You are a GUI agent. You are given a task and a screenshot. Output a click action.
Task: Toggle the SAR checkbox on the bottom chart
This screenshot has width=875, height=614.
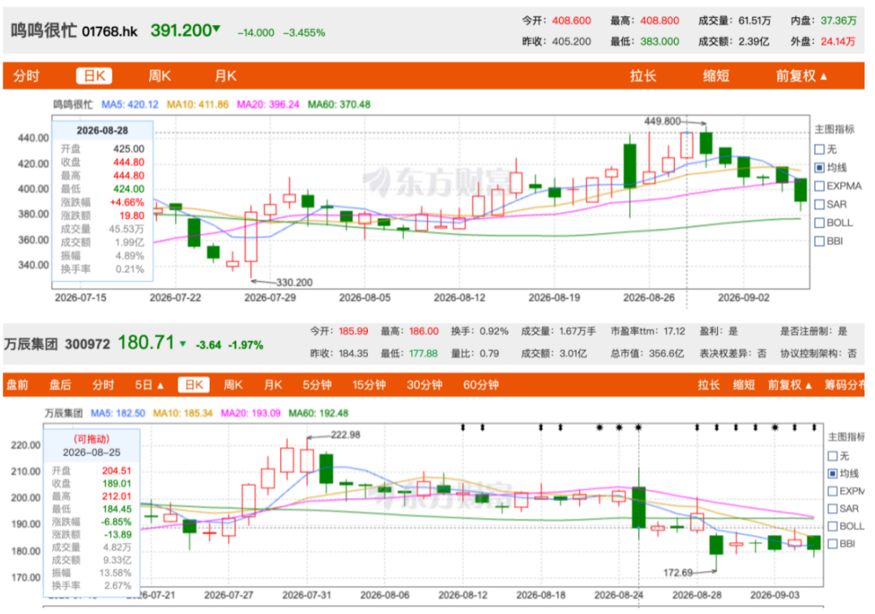coord(833,509)
